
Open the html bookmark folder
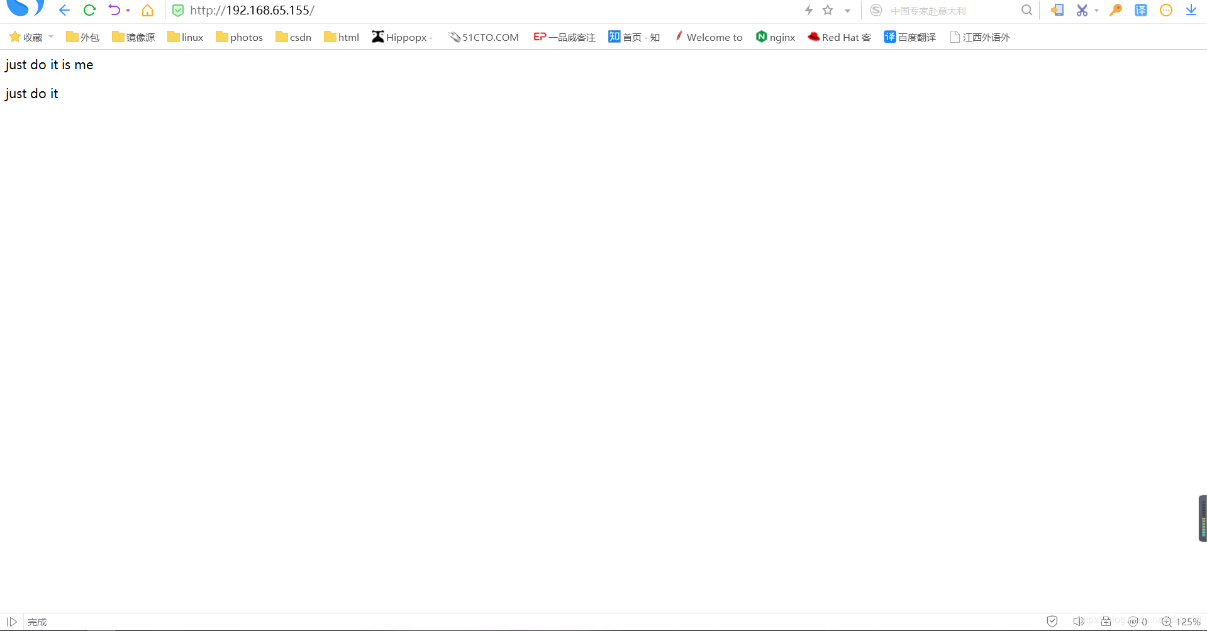(x=342, y=37)
